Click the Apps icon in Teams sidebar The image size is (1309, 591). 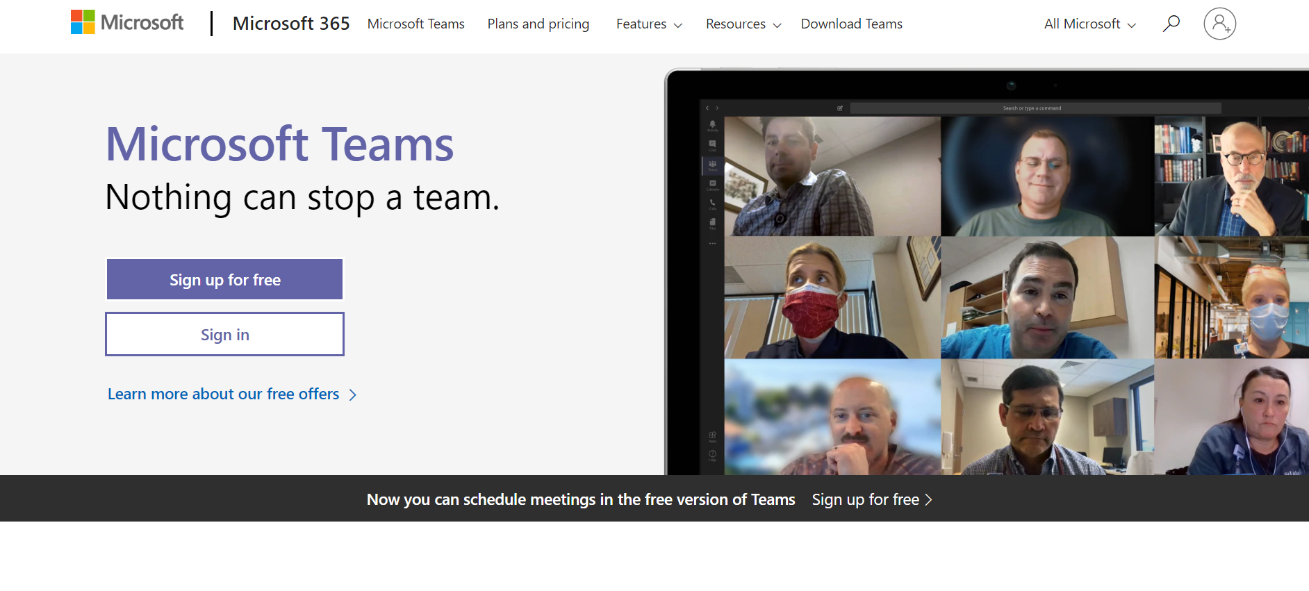(712, 437)
